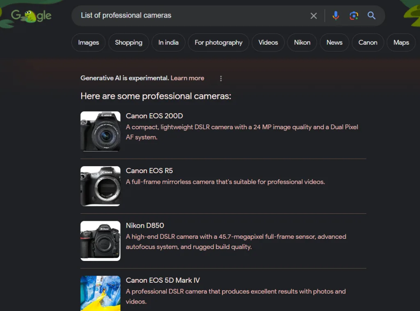Open the three-dot generative AI options menu

[x=221, y=78]
